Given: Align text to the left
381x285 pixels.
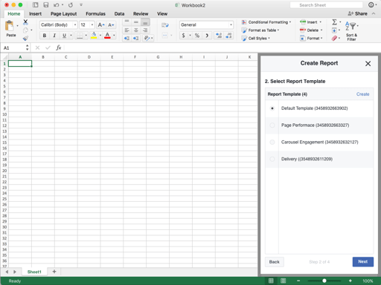Looking at the screenshot, I should (127, 30).
